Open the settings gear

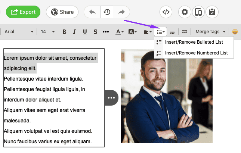185,12
